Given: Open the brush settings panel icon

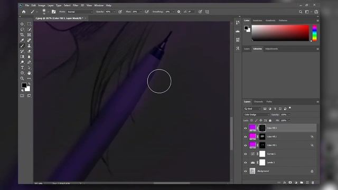Looking at the screenshot, I should pos(53,12).
